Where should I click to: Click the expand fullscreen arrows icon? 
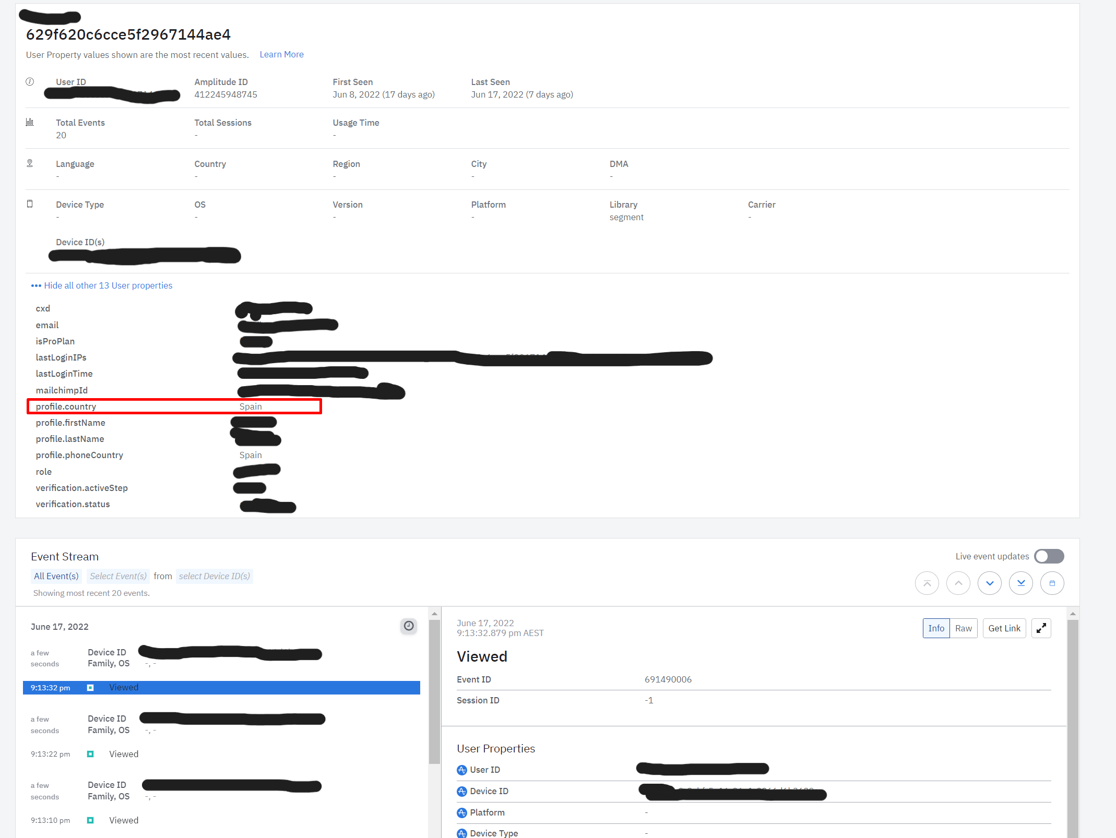(1041, 628)
